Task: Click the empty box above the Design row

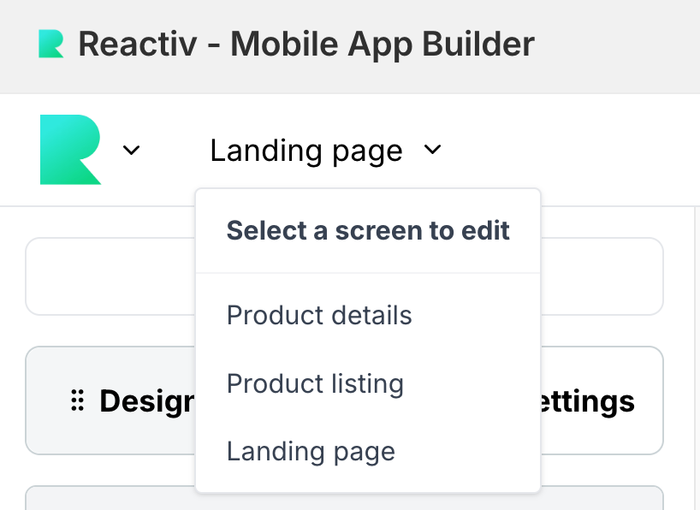Action: 111,276
